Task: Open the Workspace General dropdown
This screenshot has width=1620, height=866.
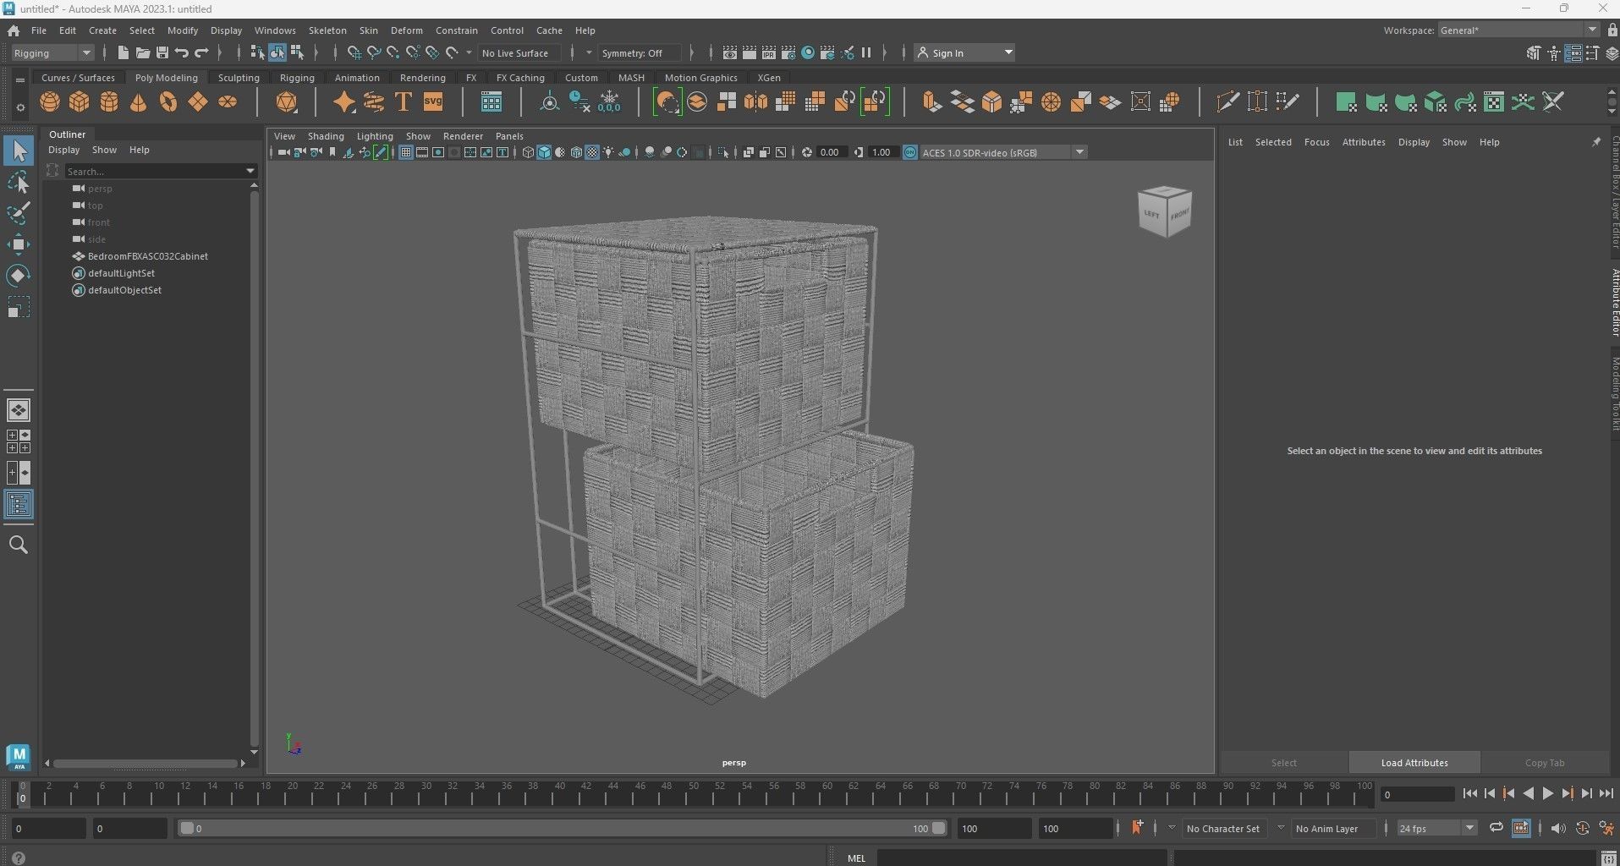Action: pos(1518,30)
